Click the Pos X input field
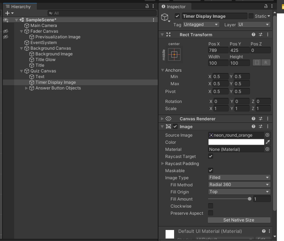 pos(218,50)
